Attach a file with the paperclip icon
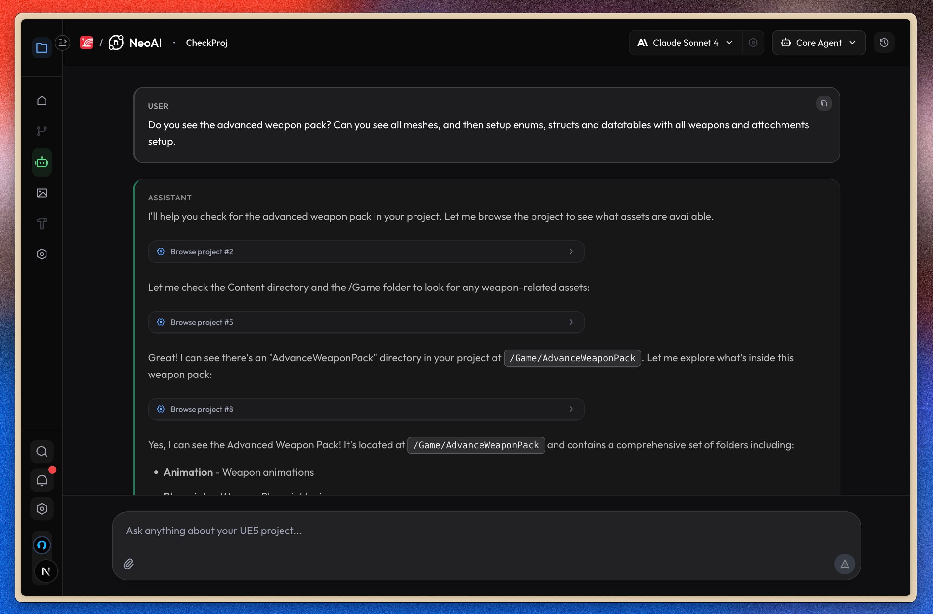The height and width of the screenshot is (614, 933). coord(128,564)
